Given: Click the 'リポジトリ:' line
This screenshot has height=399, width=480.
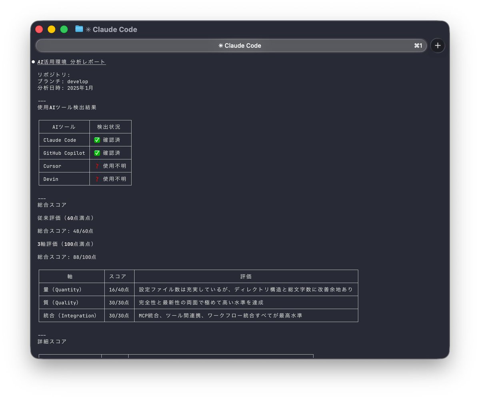Looking at the screenshot, I should [54, 75].
